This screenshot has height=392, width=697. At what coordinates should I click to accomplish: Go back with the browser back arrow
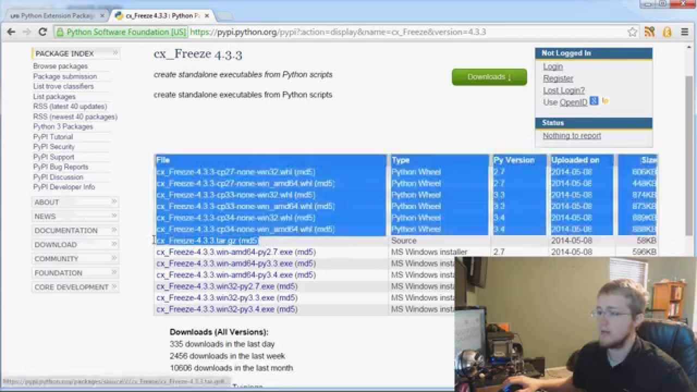(x=11, y=32)
